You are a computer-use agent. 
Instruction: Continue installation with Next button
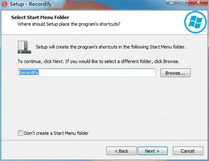coord(153,151)
